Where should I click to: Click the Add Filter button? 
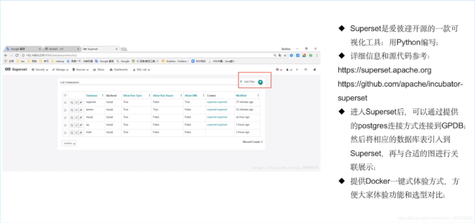click(x=248, y=82)
